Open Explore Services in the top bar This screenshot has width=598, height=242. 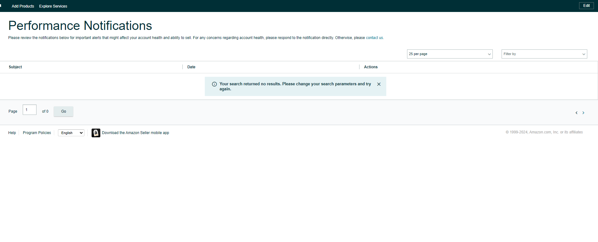point(53,6)
